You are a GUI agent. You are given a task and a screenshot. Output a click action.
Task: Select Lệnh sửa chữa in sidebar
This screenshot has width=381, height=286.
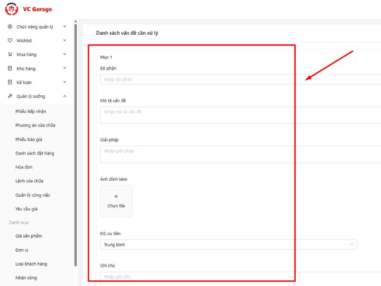tap(29, 181)
